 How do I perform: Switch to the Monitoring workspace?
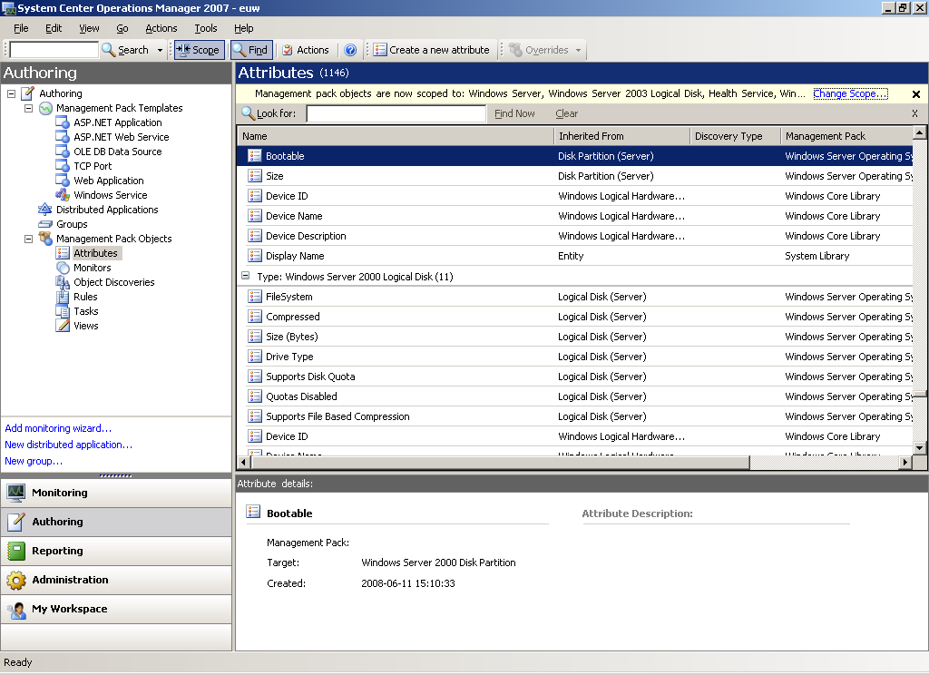(x=116, y=493)
